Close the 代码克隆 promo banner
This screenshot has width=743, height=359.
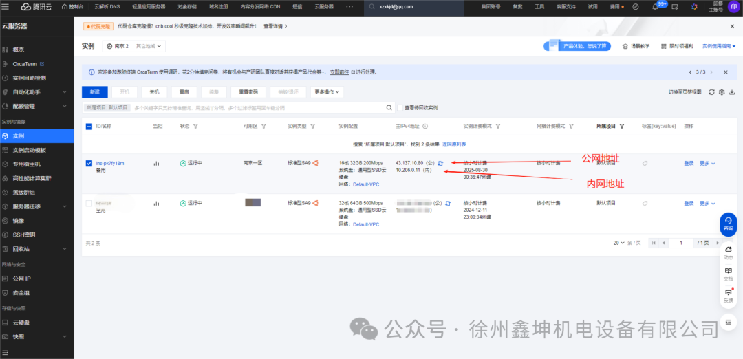732,26
